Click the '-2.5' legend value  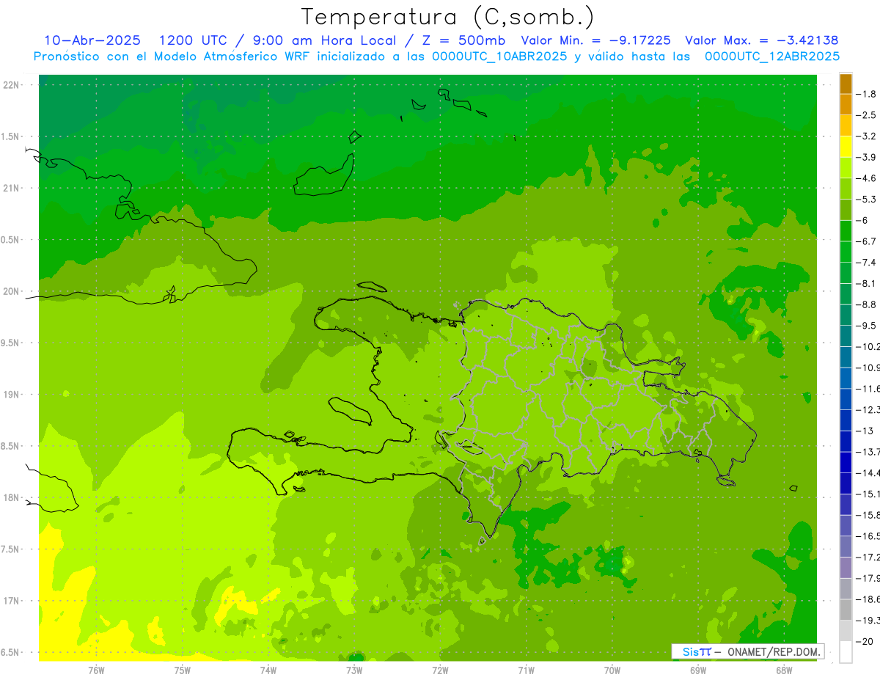tap(867, 115)
